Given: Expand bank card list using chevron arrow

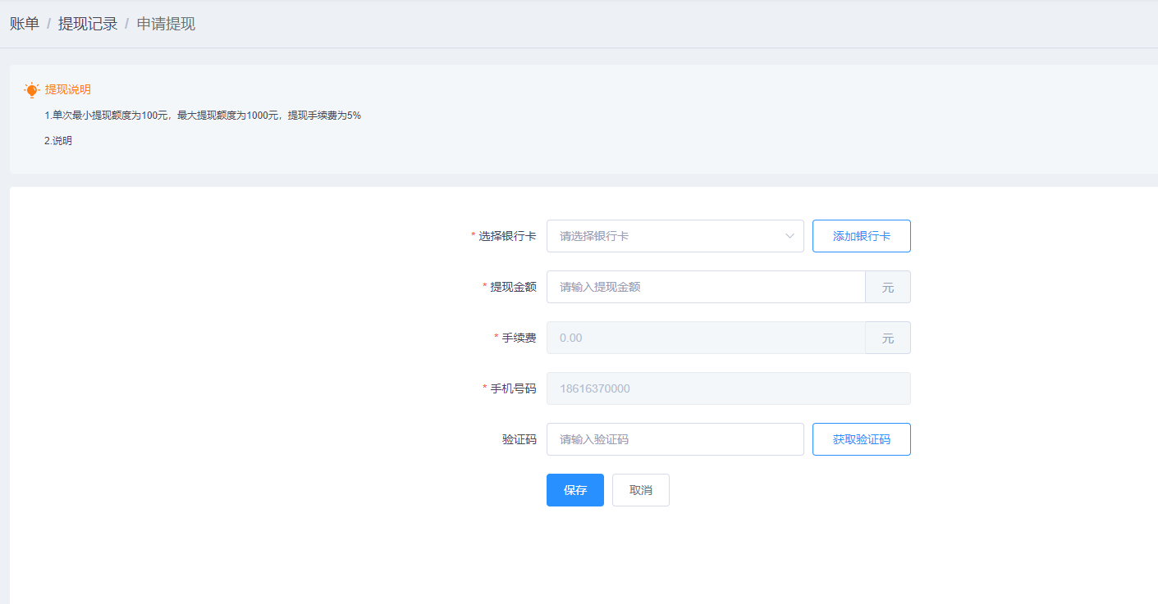Looking at the screenshot, I should pyautogui.click(x=790, y=236).
